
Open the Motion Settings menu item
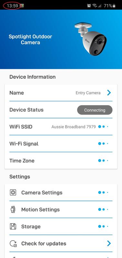[61, 209]
